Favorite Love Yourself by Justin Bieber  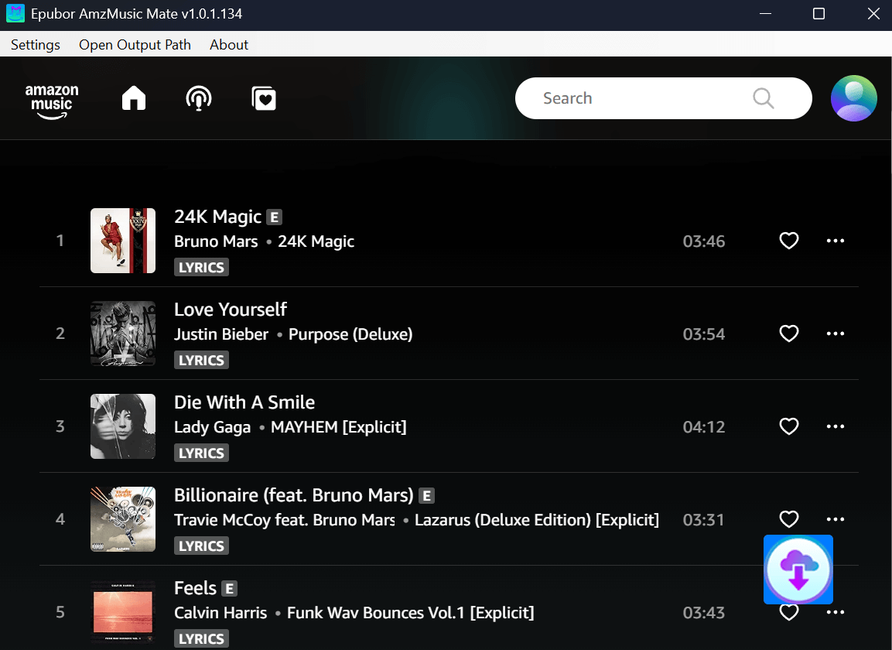tap(788, 334)
